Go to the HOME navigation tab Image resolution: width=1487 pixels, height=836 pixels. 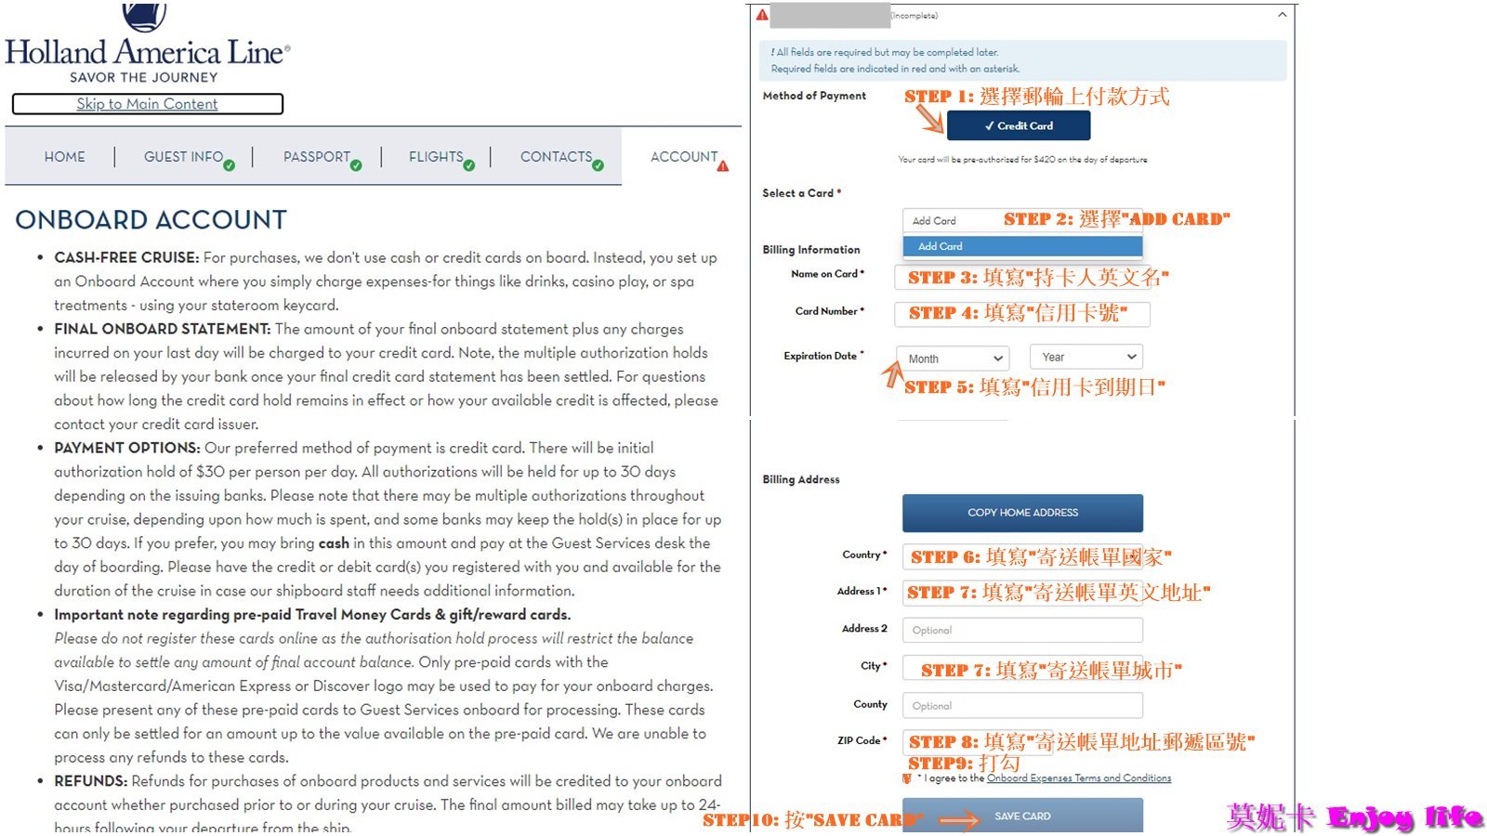pos(64,157)
